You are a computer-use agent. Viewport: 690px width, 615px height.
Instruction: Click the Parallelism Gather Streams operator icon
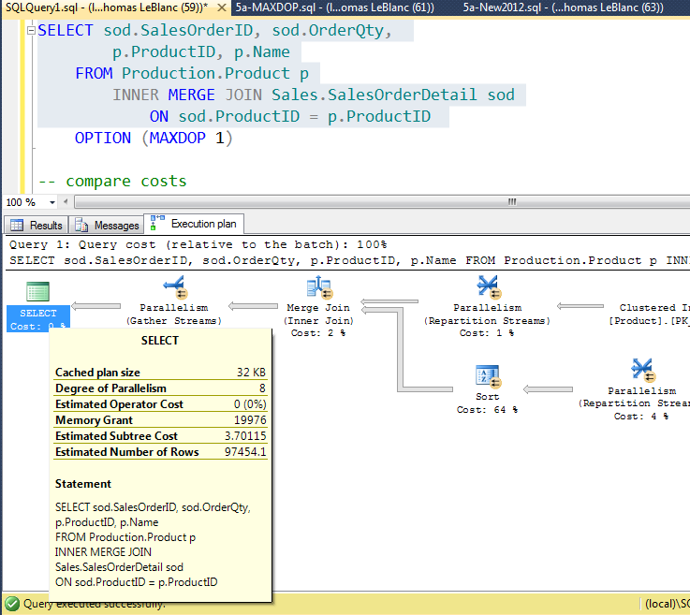click(x=176, y=287)
